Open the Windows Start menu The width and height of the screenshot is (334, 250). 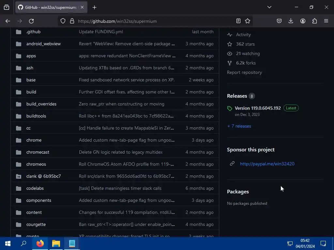tap(8, 243)
